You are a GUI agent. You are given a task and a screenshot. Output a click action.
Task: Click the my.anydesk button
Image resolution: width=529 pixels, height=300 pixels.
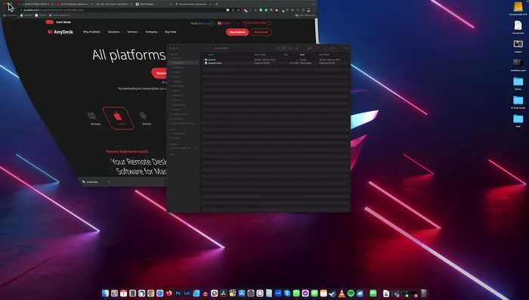[237, 32]
